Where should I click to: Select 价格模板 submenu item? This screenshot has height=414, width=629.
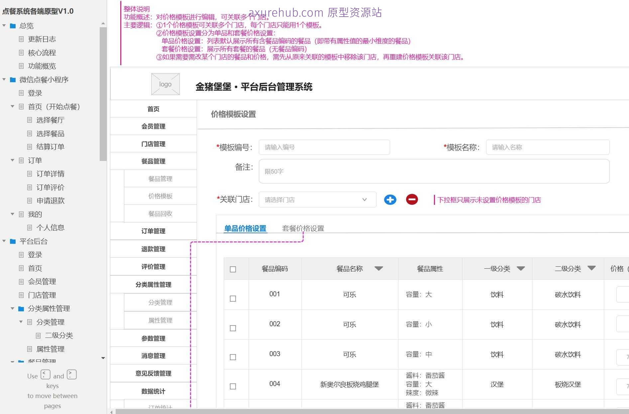tap(160, 196)
